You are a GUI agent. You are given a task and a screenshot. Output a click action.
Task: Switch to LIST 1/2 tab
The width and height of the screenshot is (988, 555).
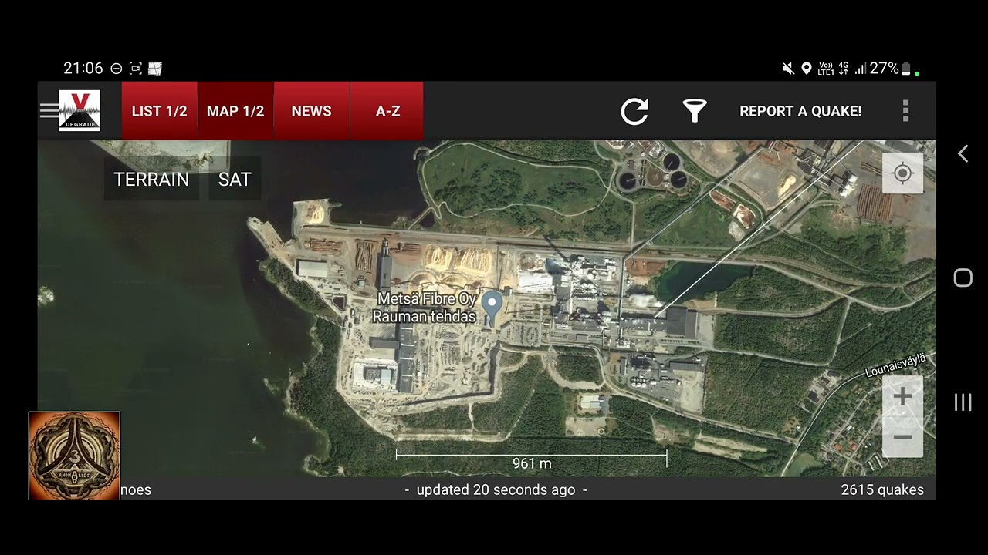click(159, 111)
